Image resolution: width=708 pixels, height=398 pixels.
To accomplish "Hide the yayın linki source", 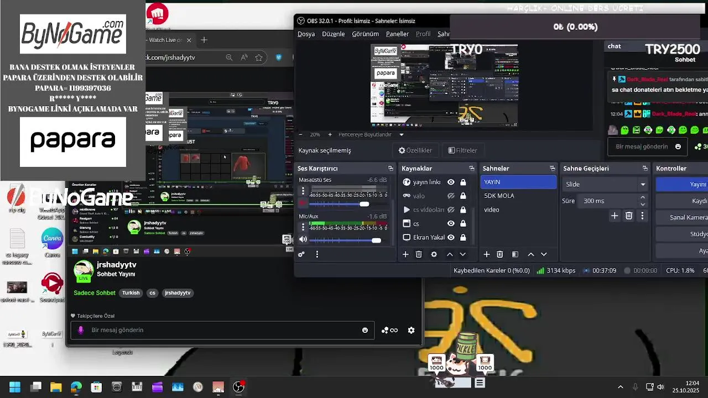I will (x=451, y=182).
